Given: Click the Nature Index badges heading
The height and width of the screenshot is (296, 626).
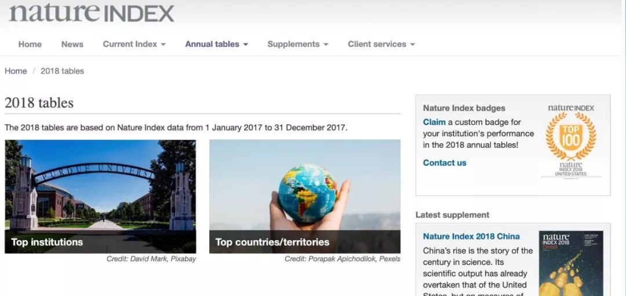Looking at the screenshot, I should pos(464,108).
